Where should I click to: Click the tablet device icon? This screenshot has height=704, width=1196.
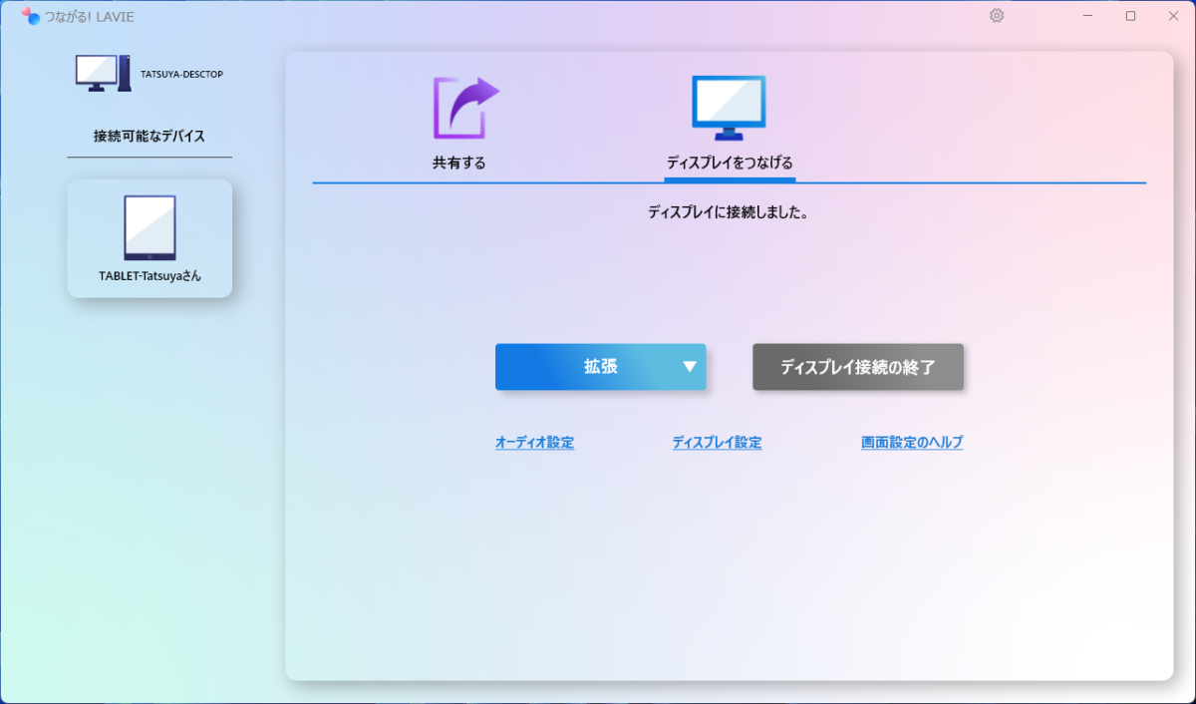point(149,227)
